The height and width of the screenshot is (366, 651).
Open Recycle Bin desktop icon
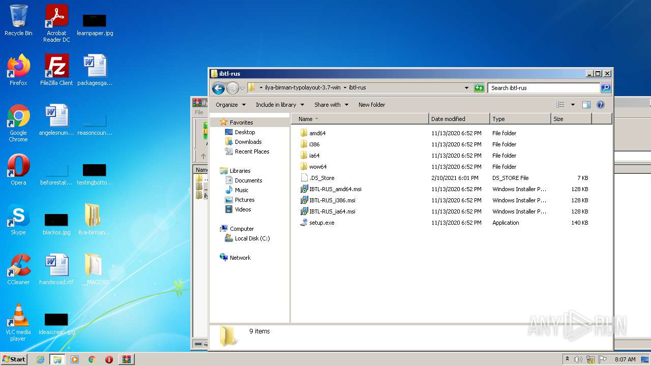point(18,20)
